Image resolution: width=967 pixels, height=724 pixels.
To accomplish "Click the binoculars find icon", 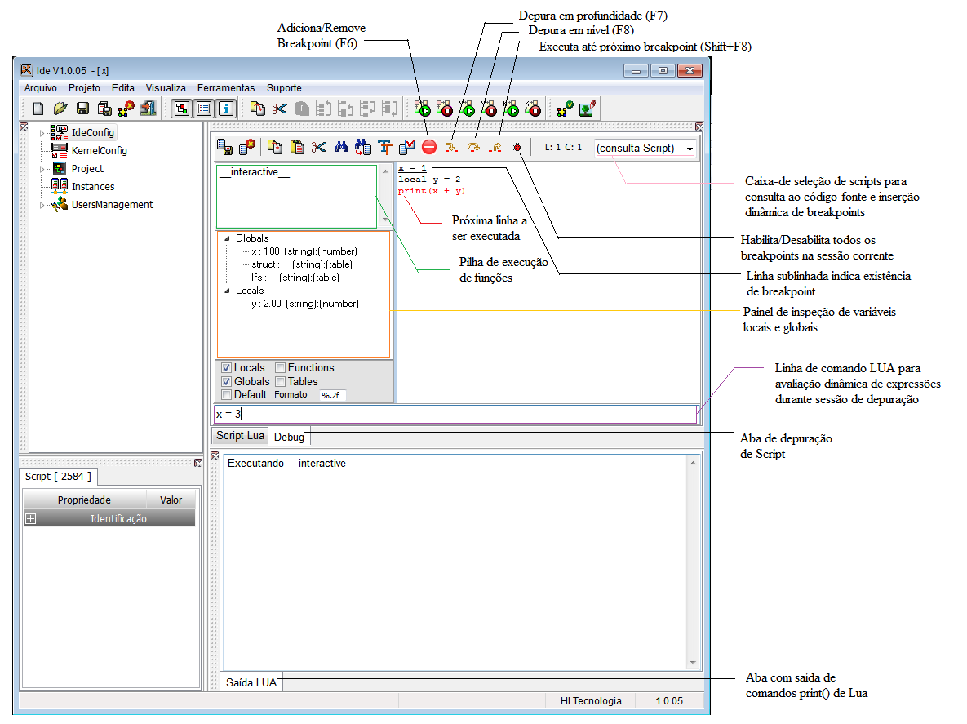I will 341,147.
